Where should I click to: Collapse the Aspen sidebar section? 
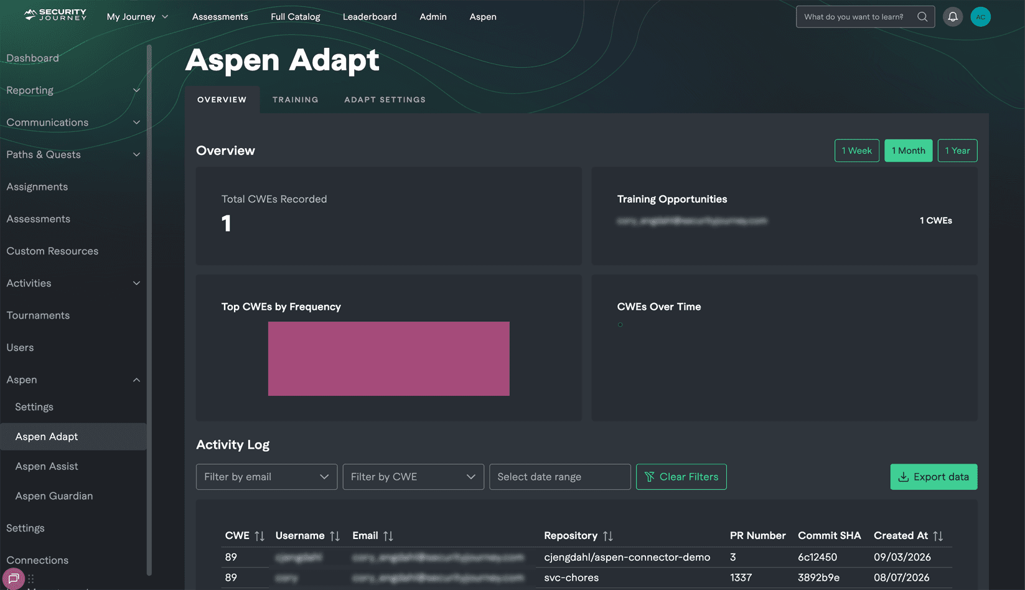[73, 380]
